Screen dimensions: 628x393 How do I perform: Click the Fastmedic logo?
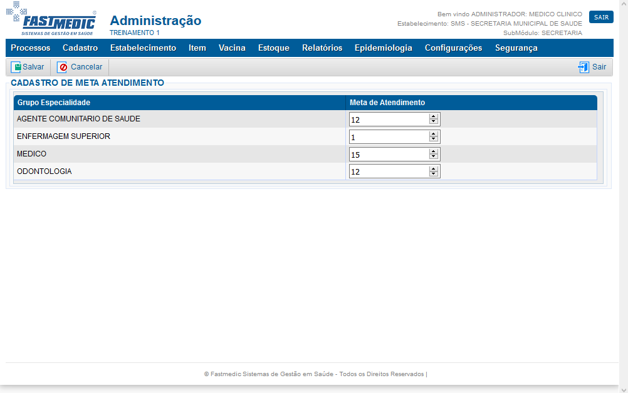[x=51, y=18]
